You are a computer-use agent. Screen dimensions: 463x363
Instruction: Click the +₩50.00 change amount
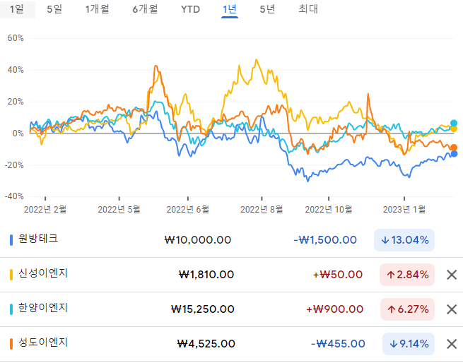pos(338,275)
